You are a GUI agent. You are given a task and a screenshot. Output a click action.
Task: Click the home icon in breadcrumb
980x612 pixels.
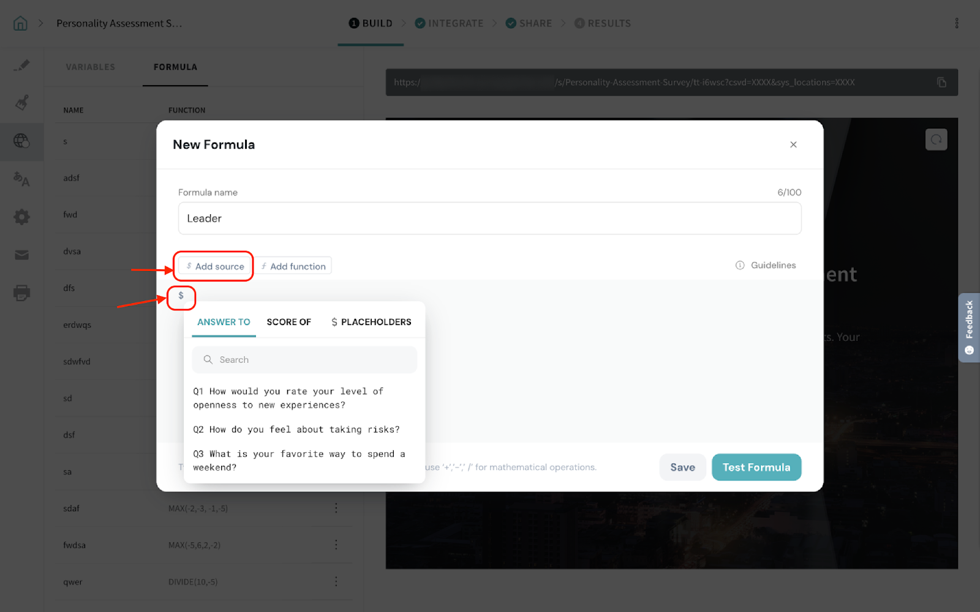click(x=20, y=23)
